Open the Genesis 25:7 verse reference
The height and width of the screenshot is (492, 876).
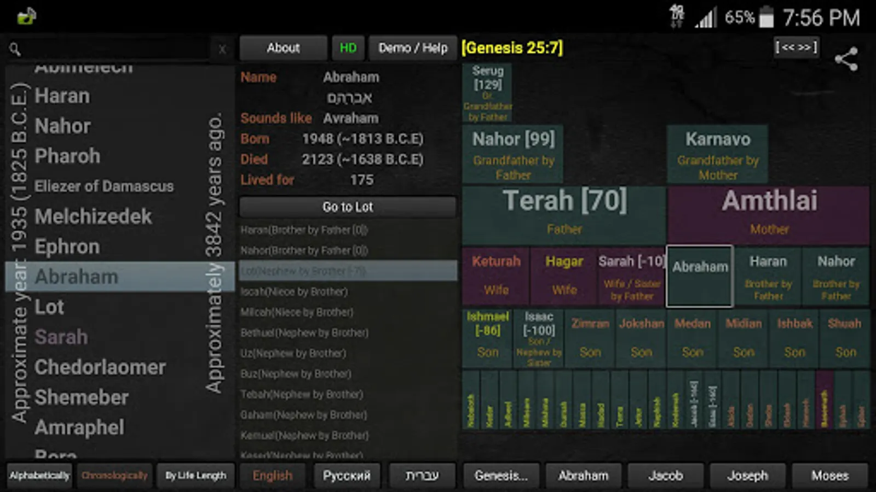(512, 48)
